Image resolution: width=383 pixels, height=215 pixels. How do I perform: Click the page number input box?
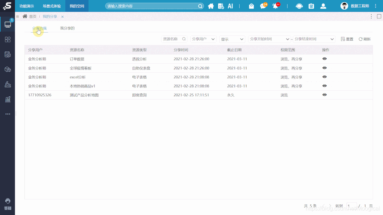click(x=351, y=206)
